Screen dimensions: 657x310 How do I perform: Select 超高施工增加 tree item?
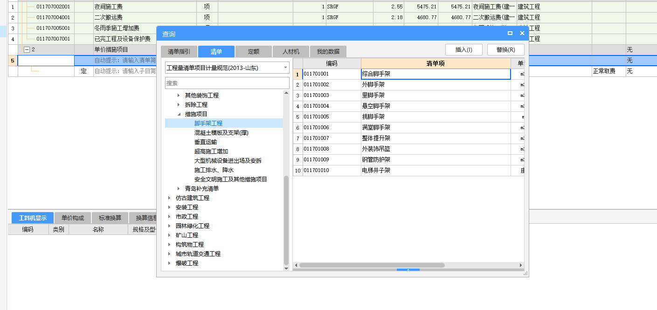[x=211, y=152]
